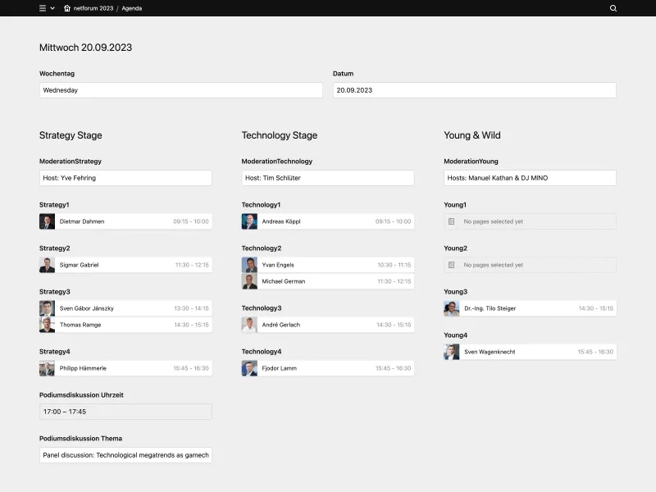Click Sigmar Gabriel's avatar photo
Image resolution: width=656 pixels, height=492 pixels.
pos(47,264)
